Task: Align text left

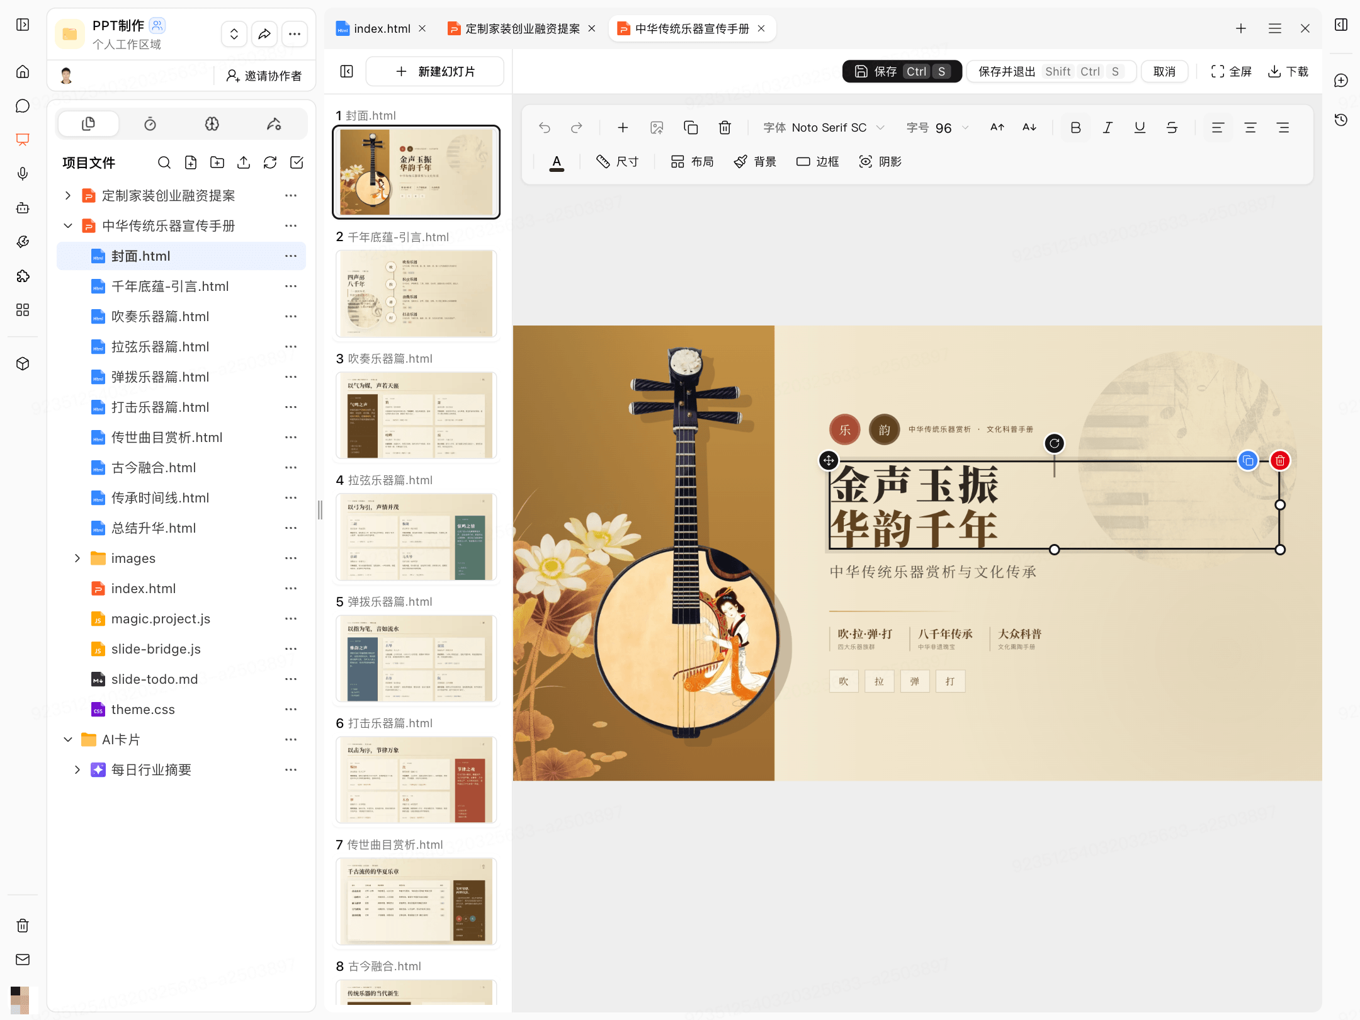Action: click(1218, 128)
